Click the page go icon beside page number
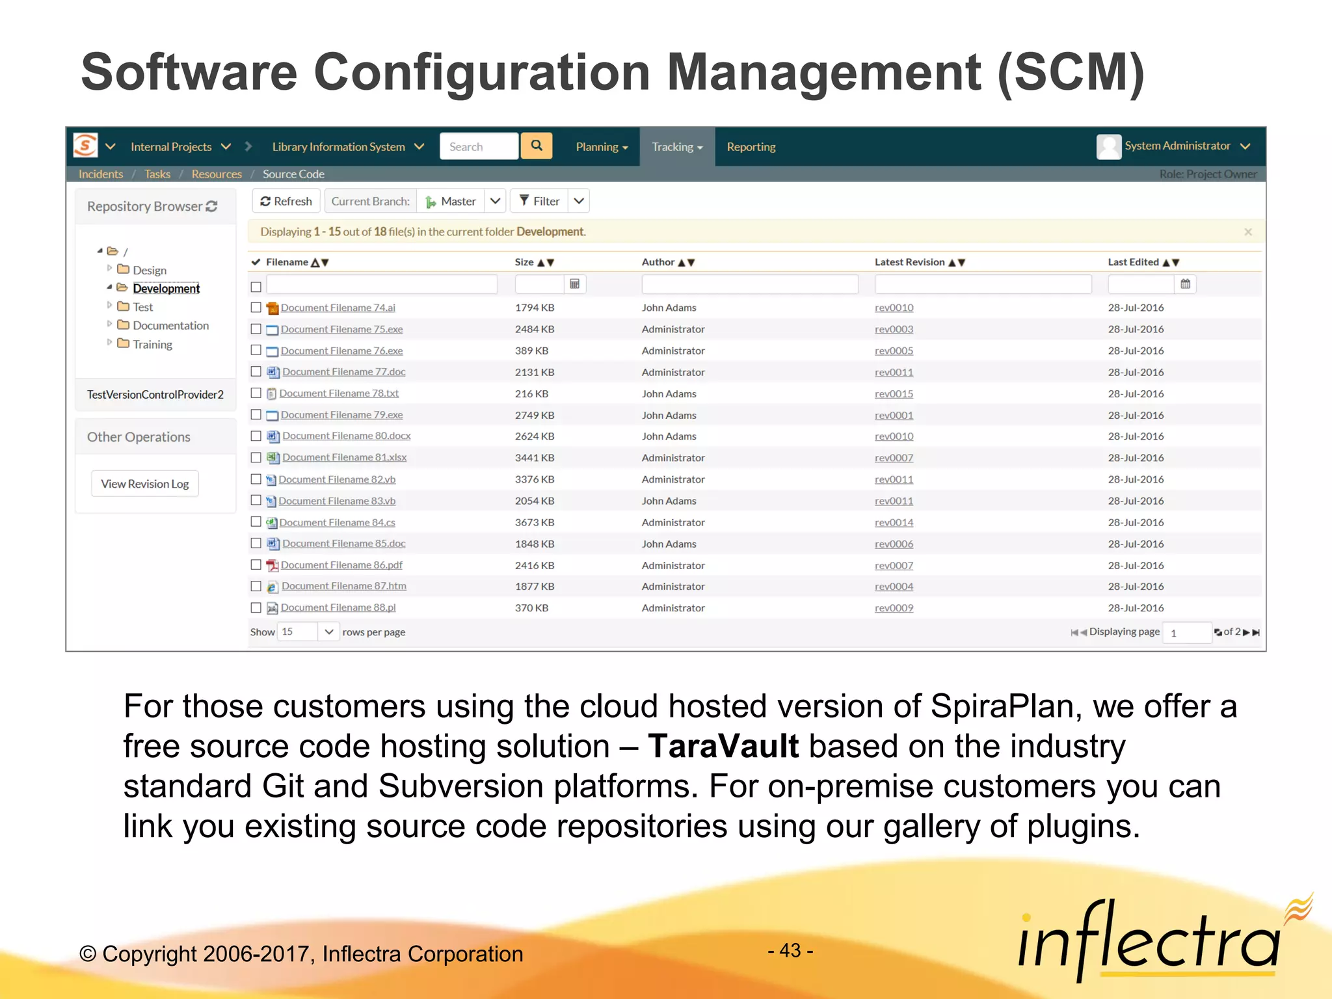Screen dimensions: 1332x999 (1218, 632)
